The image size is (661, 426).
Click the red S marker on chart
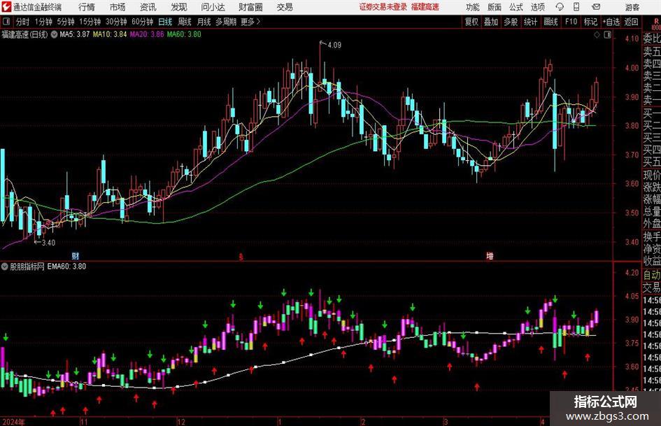click(x=241, y=257)
